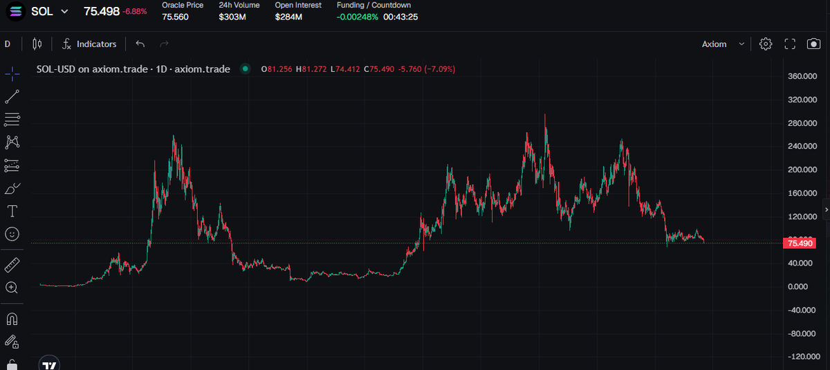Click the 360.000 price axis label

click(x=803, y=76)
